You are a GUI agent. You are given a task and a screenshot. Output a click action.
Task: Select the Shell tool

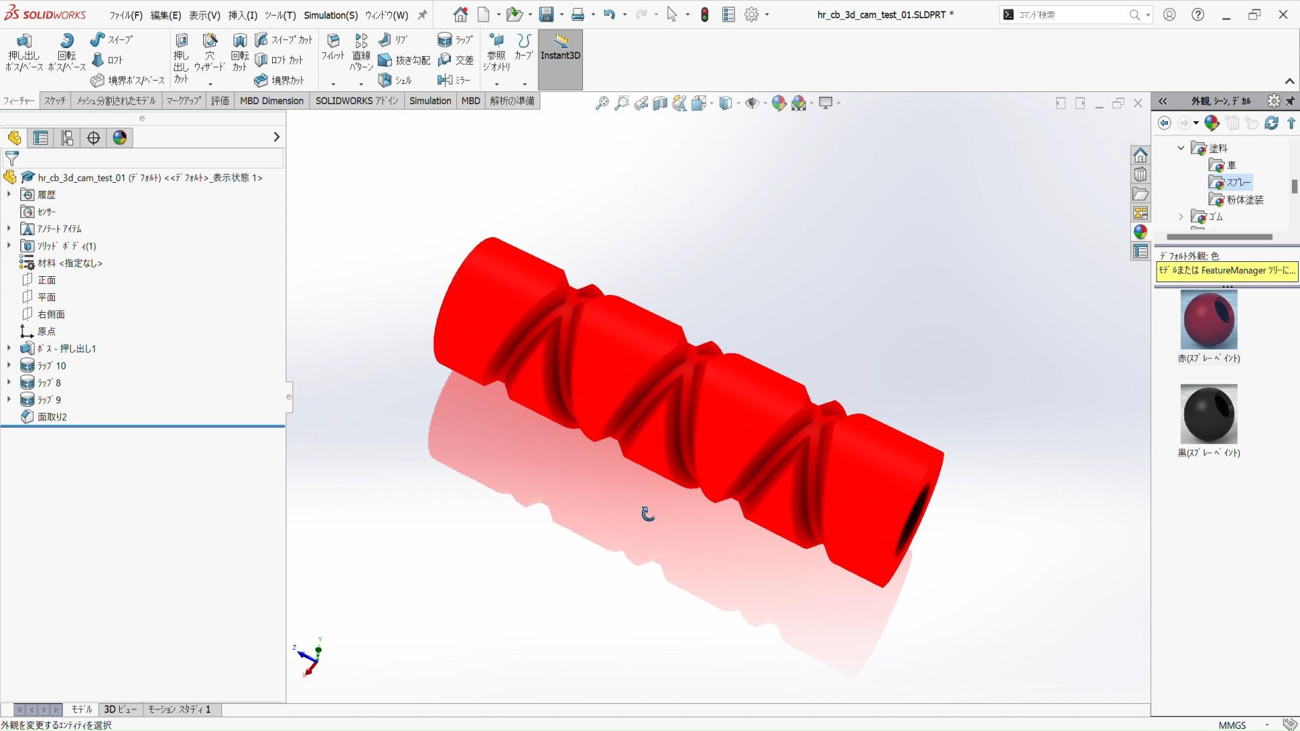coord(395,81)
